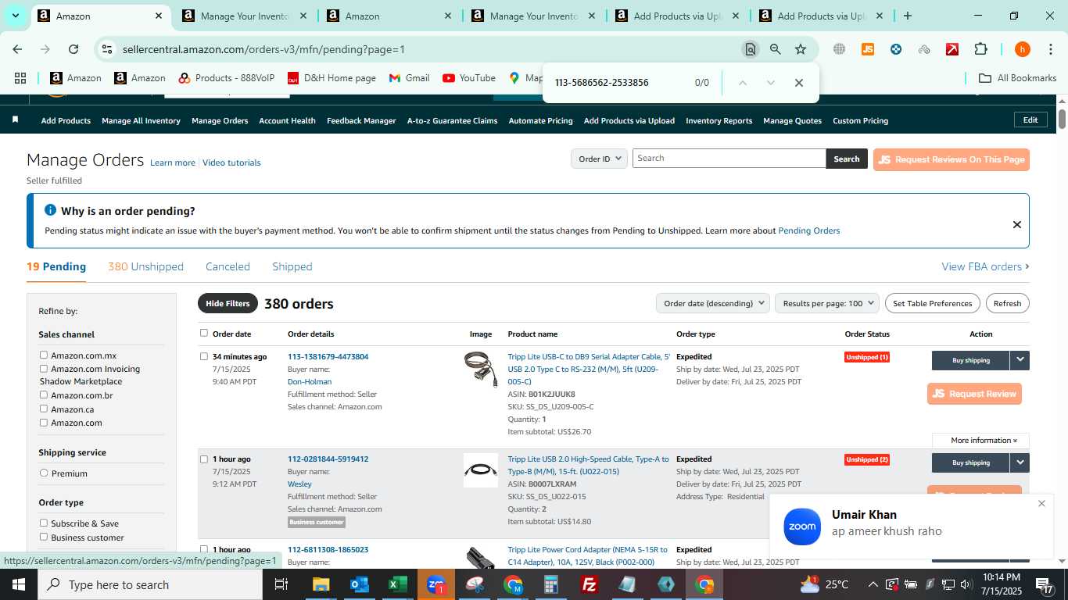Open Windows Start menu

pyautogui.click(x=18, y=584)
